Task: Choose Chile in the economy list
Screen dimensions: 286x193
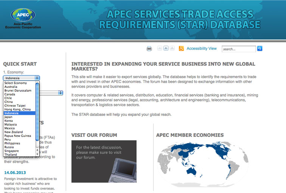Action: [20, 98]
